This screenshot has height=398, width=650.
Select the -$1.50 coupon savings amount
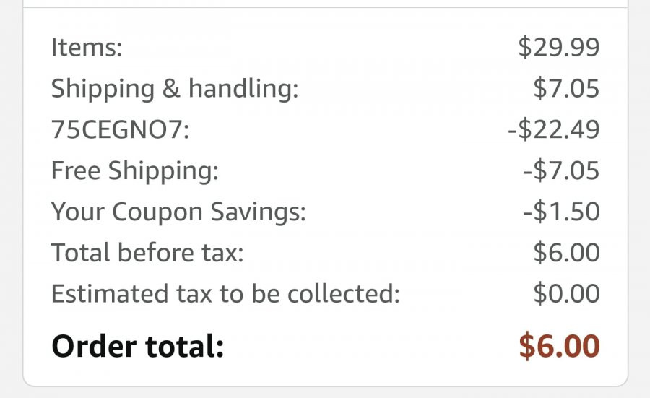(x=561, y=211)
